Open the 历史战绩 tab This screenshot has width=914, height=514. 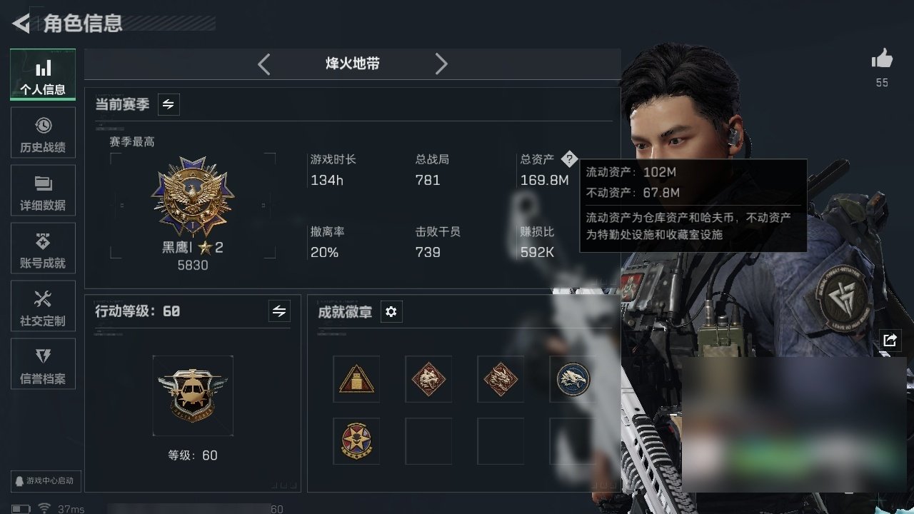click(43, 136)
